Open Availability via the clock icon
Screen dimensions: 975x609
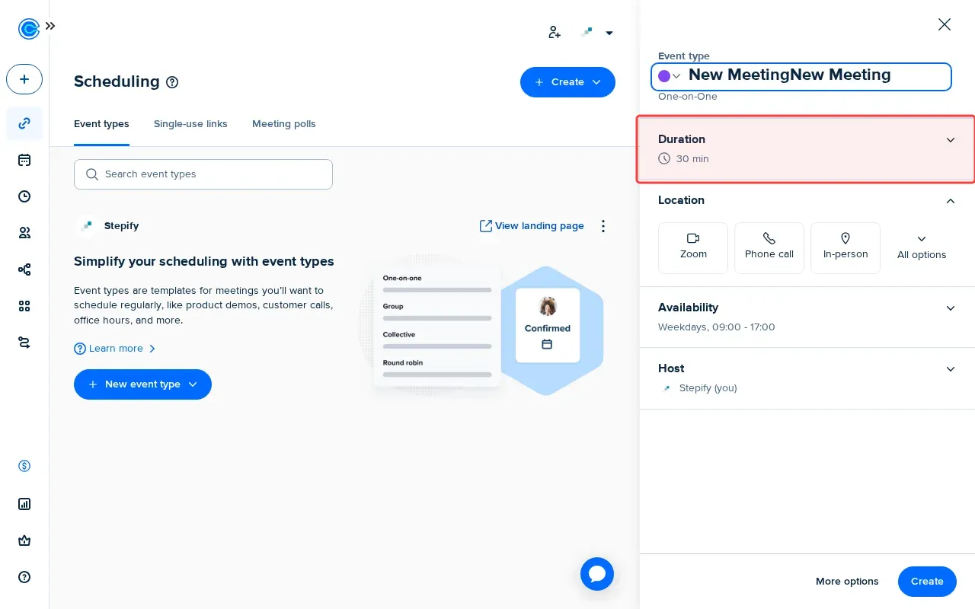24,196
